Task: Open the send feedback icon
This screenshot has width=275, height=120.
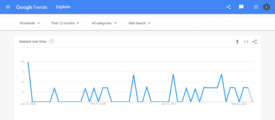Action: pyautogui.click(x=241, y=7)
